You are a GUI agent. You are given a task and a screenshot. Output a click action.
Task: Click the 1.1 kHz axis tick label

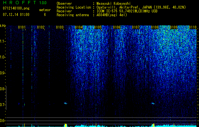(3, 41)
